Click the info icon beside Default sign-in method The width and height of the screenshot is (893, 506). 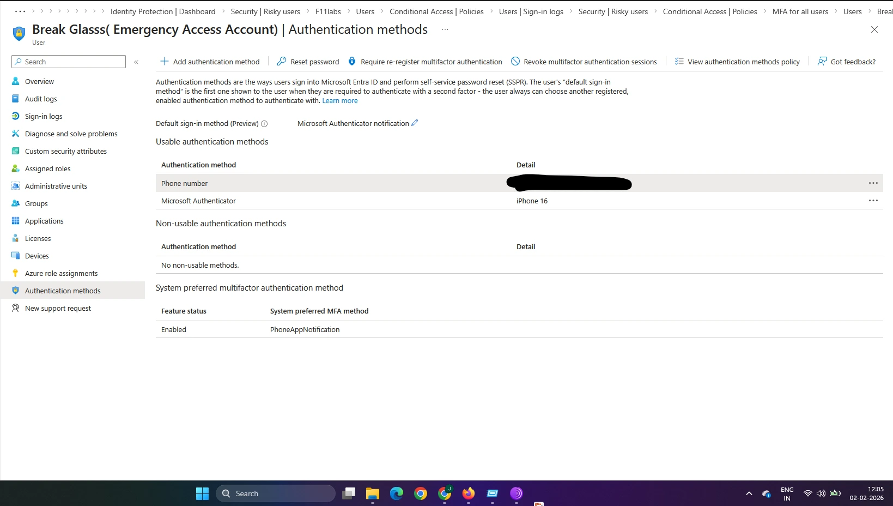tap(264, 124)
